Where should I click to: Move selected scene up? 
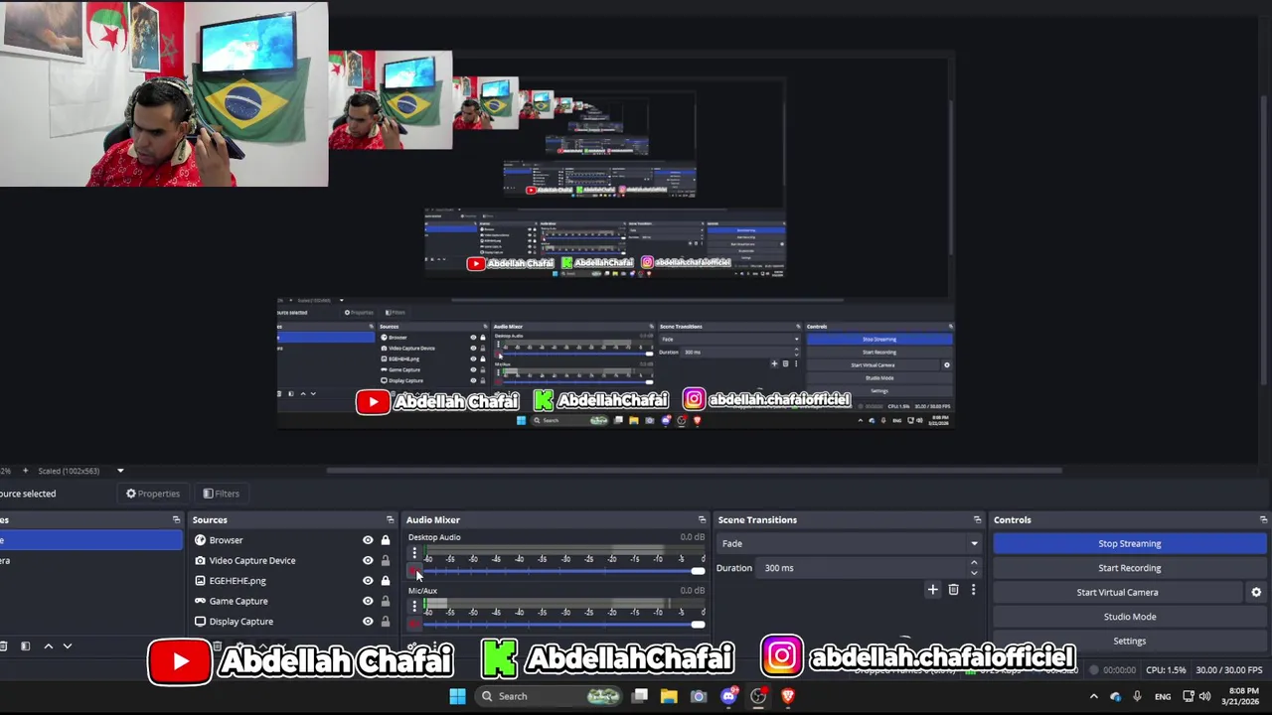[47, 646]
